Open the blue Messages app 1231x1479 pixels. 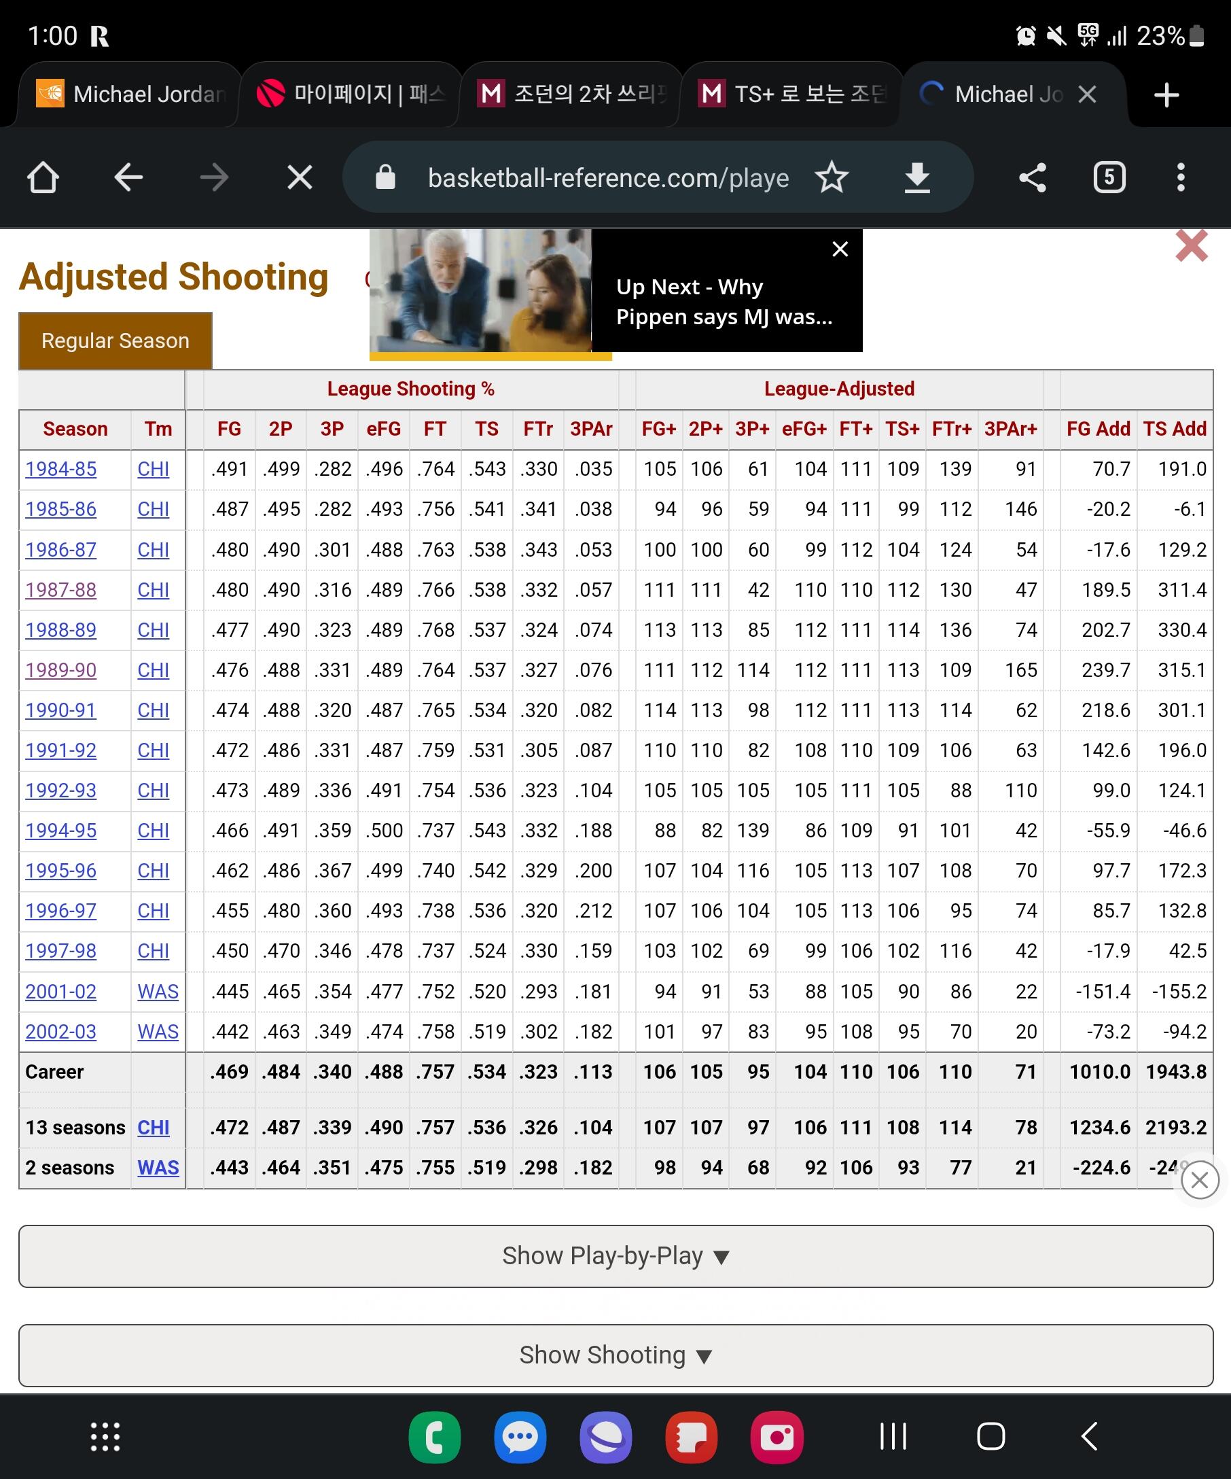520,1437
